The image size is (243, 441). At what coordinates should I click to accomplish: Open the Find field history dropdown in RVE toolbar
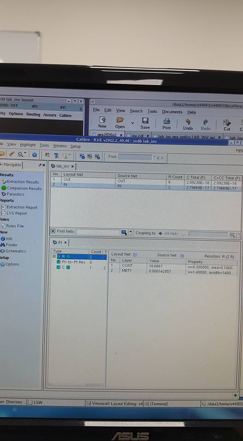pos(155,157)
